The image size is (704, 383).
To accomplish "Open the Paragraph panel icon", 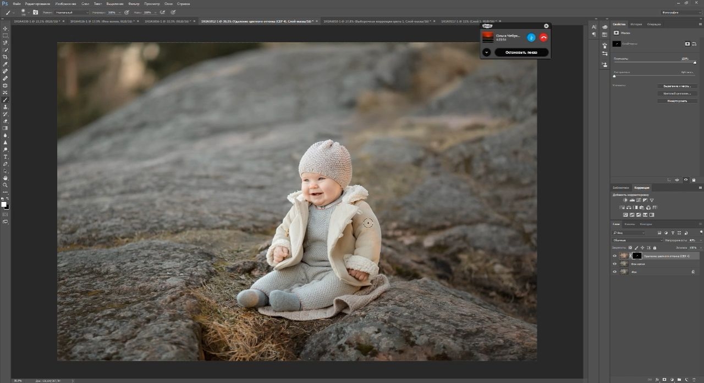I will [x=594, y=35].
